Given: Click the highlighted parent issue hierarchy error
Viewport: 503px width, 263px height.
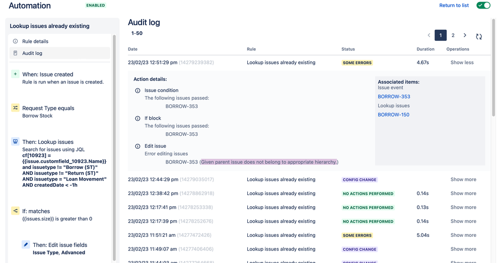Looking at the screenshot, I should coord(269,162).
